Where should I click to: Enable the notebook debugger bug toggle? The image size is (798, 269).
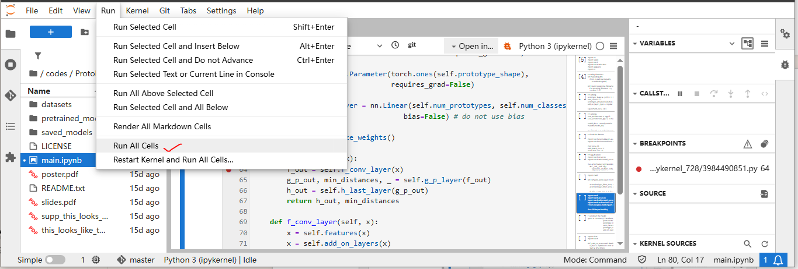(507, 46)
